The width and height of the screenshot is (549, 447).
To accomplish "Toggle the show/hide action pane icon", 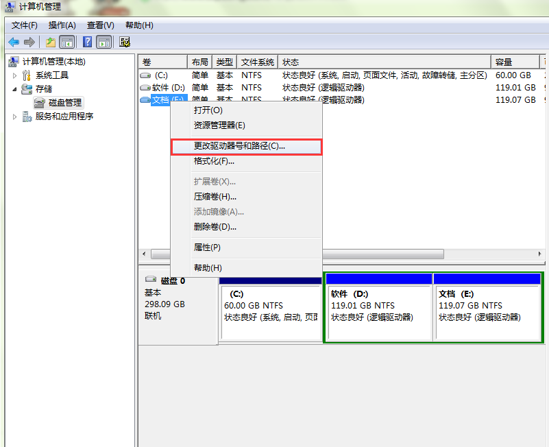I will click(104, 42).
